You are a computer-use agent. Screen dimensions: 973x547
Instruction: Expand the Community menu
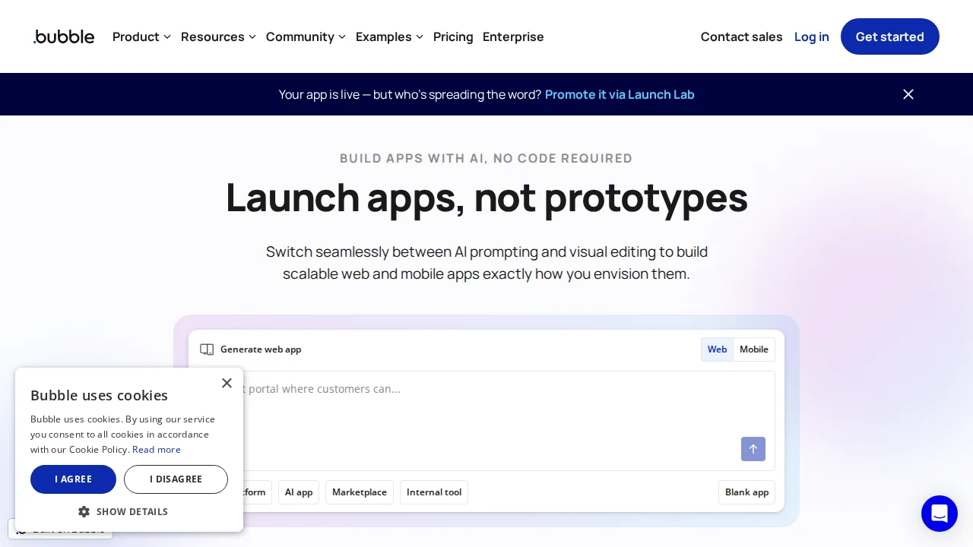point(306,36)
